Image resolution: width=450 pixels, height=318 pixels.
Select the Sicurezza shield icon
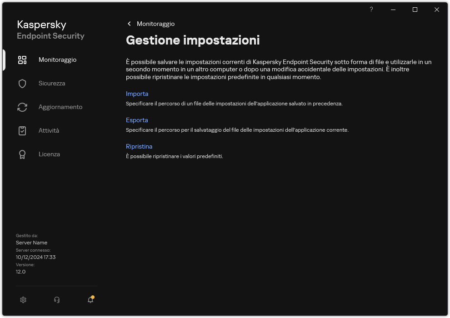(22, 83)
